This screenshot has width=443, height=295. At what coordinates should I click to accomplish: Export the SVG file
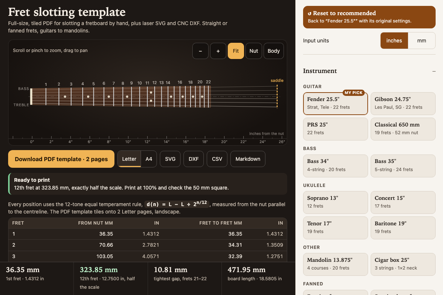point(170,159)
